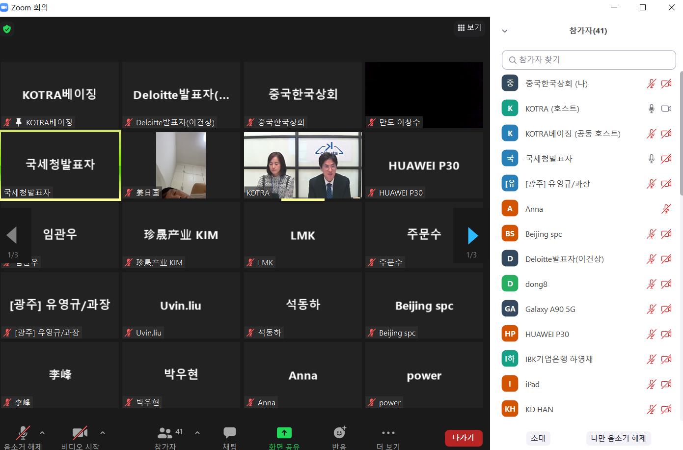The width and height of the screenshot is (683, 450).
Task: Click participants panel vertical scrollbar
Action: [x=681, y=133]
